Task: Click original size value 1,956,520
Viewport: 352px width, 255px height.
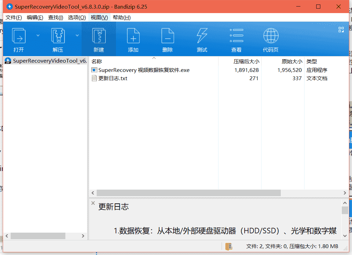Action: [x=289, y=70]
